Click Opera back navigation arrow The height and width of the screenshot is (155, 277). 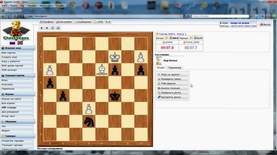pos(3,16)
